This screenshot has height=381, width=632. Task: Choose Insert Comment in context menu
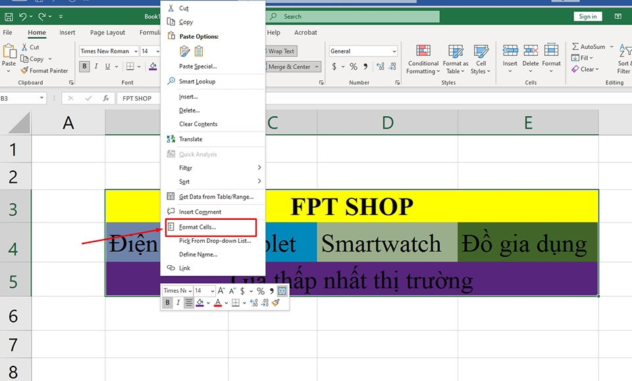(200, 211)
